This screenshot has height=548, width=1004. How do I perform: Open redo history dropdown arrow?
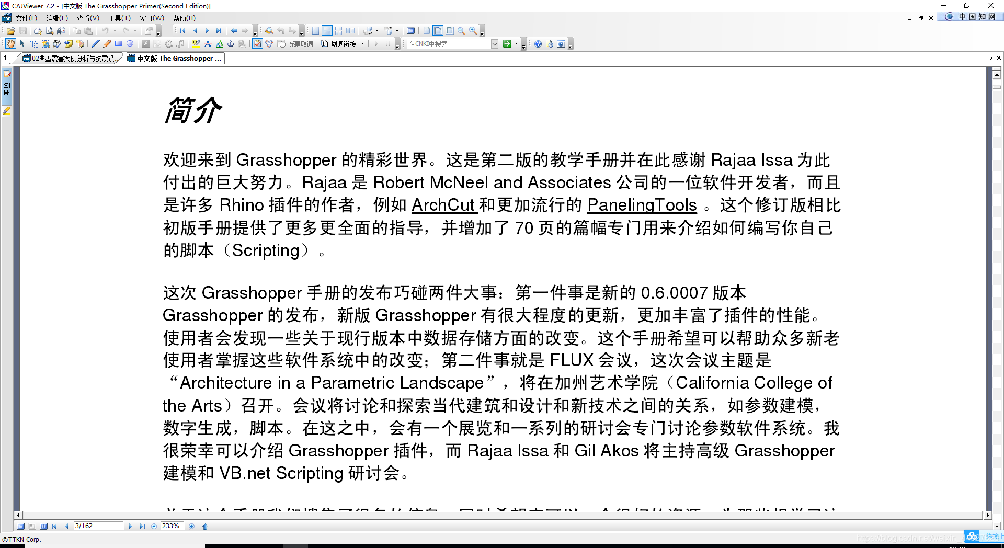pyautogui.click(x=135, y=31)
